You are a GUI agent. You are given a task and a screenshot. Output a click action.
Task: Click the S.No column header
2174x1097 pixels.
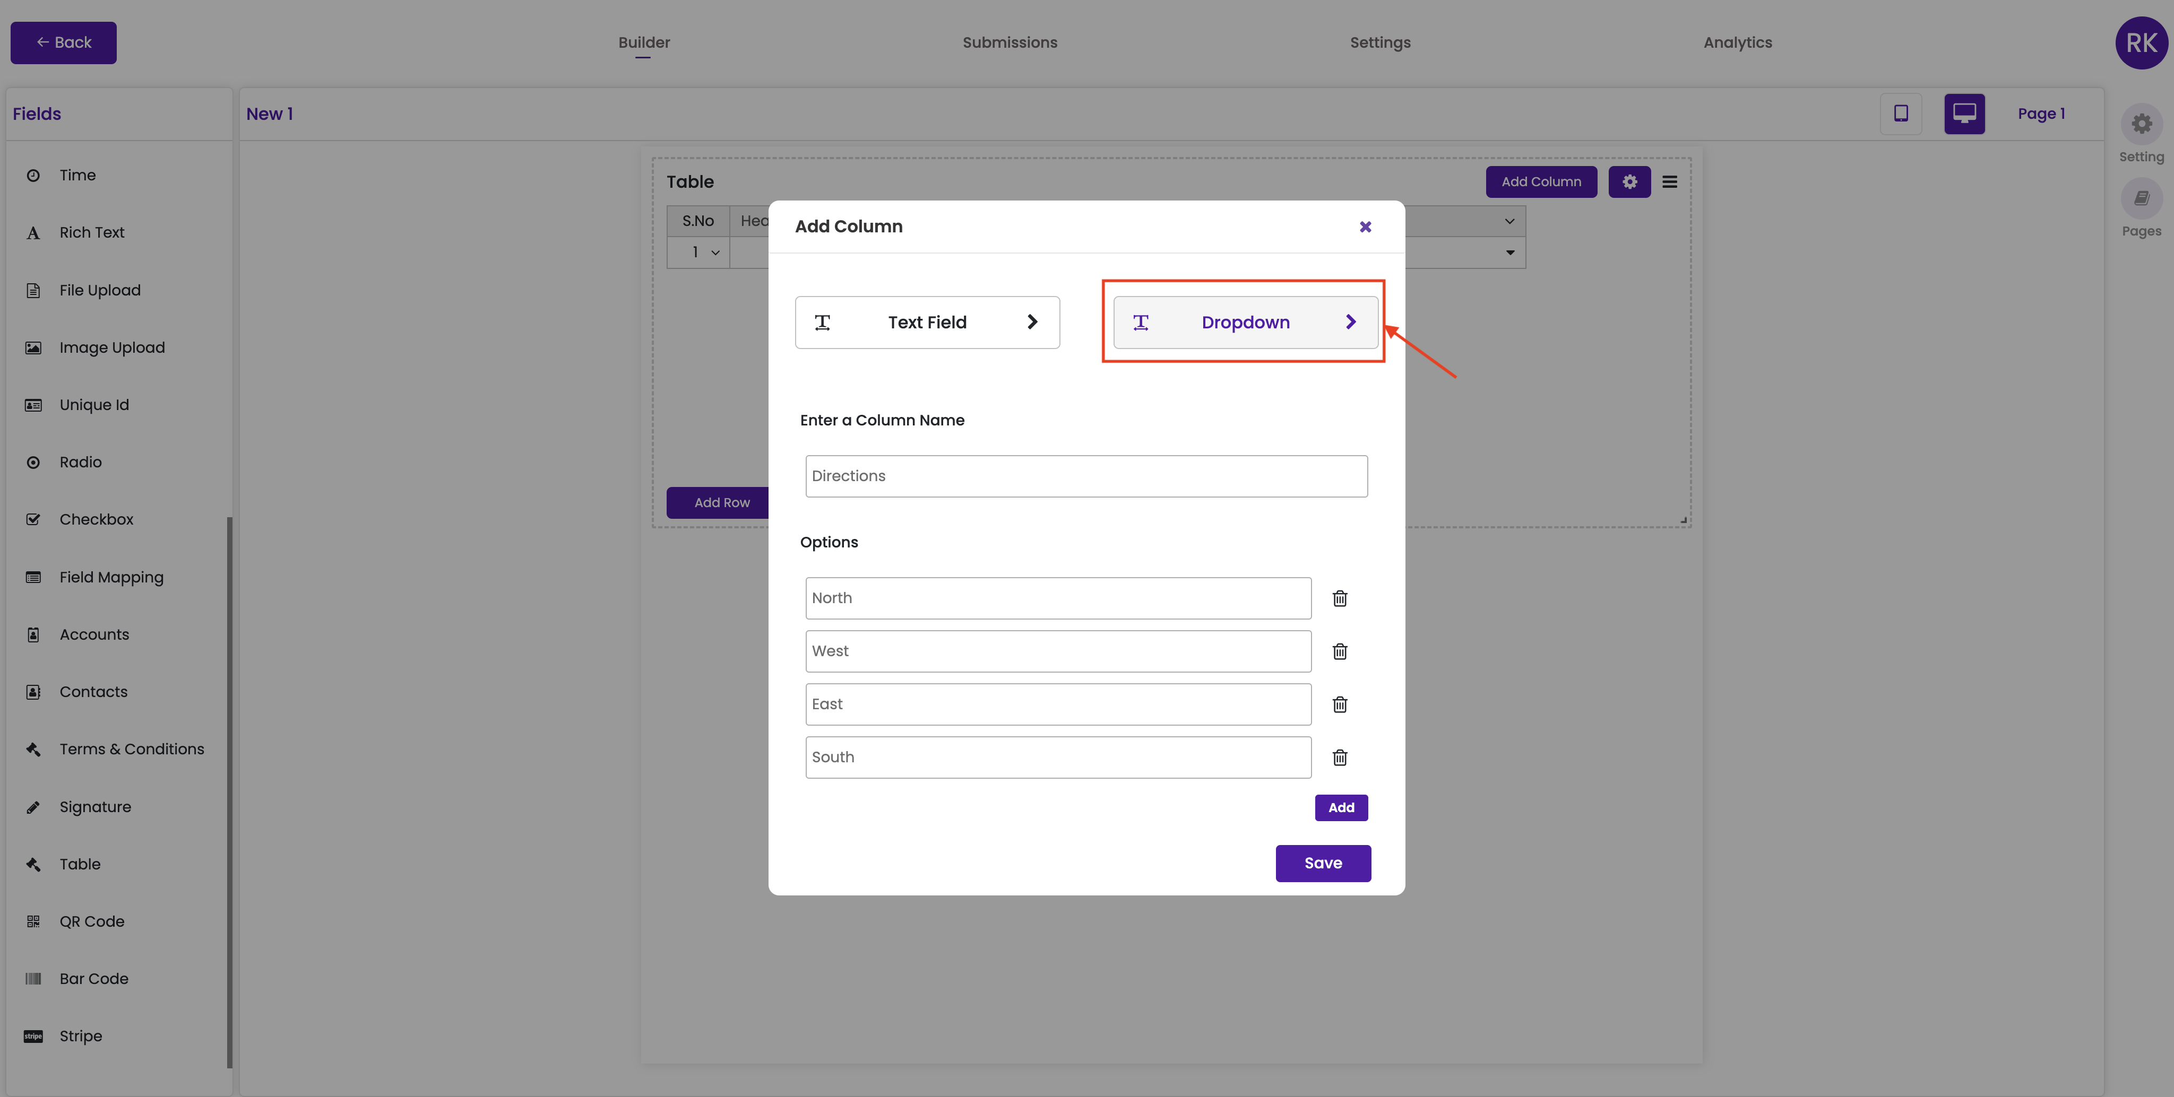click(x=698, y=222)
